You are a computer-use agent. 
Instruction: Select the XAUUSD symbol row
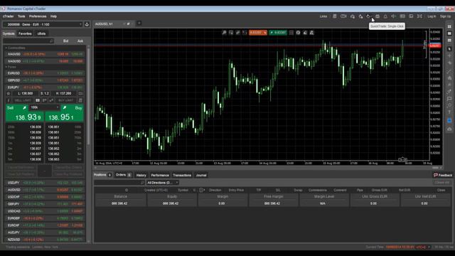click(45, 54)
